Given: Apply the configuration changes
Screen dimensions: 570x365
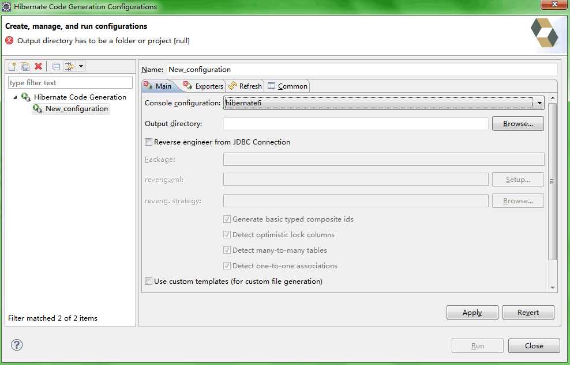Looking at the screenshot, I should 472,313.
